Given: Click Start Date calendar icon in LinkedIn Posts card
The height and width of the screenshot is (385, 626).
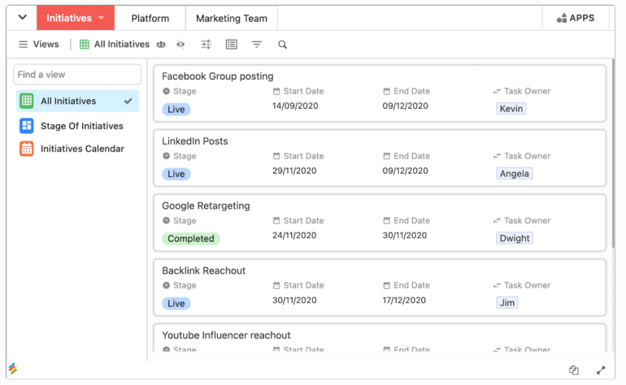Looking at the screenshot, I should pos(276,156).
